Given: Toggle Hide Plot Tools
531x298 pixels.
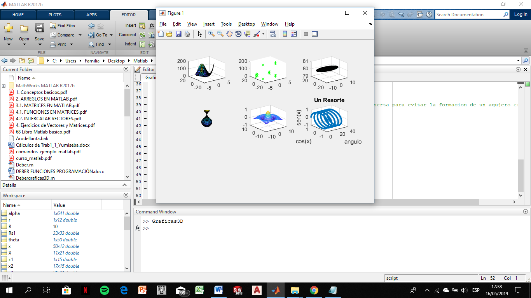Looking at the screenshot, I should [x=306, y=34].
